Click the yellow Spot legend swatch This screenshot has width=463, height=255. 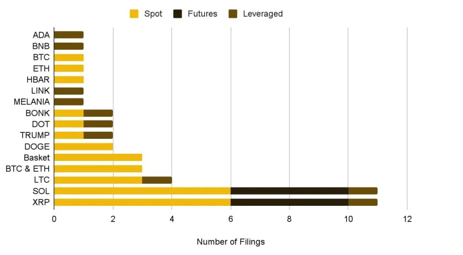[x=134, y=13]
